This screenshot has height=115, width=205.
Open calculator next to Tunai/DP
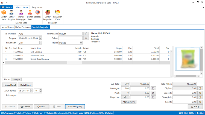(200, 97)
